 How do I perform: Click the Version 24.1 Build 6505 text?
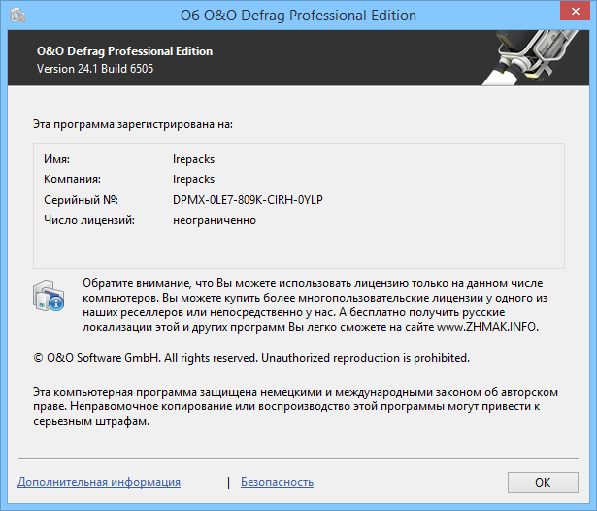pos(95,69)
